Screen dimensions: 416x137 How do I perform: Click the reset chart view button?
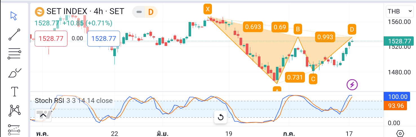click(x=221, y=117)
